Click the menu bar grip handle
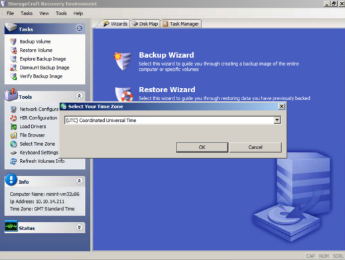The image size is (345, 260). 3,13
